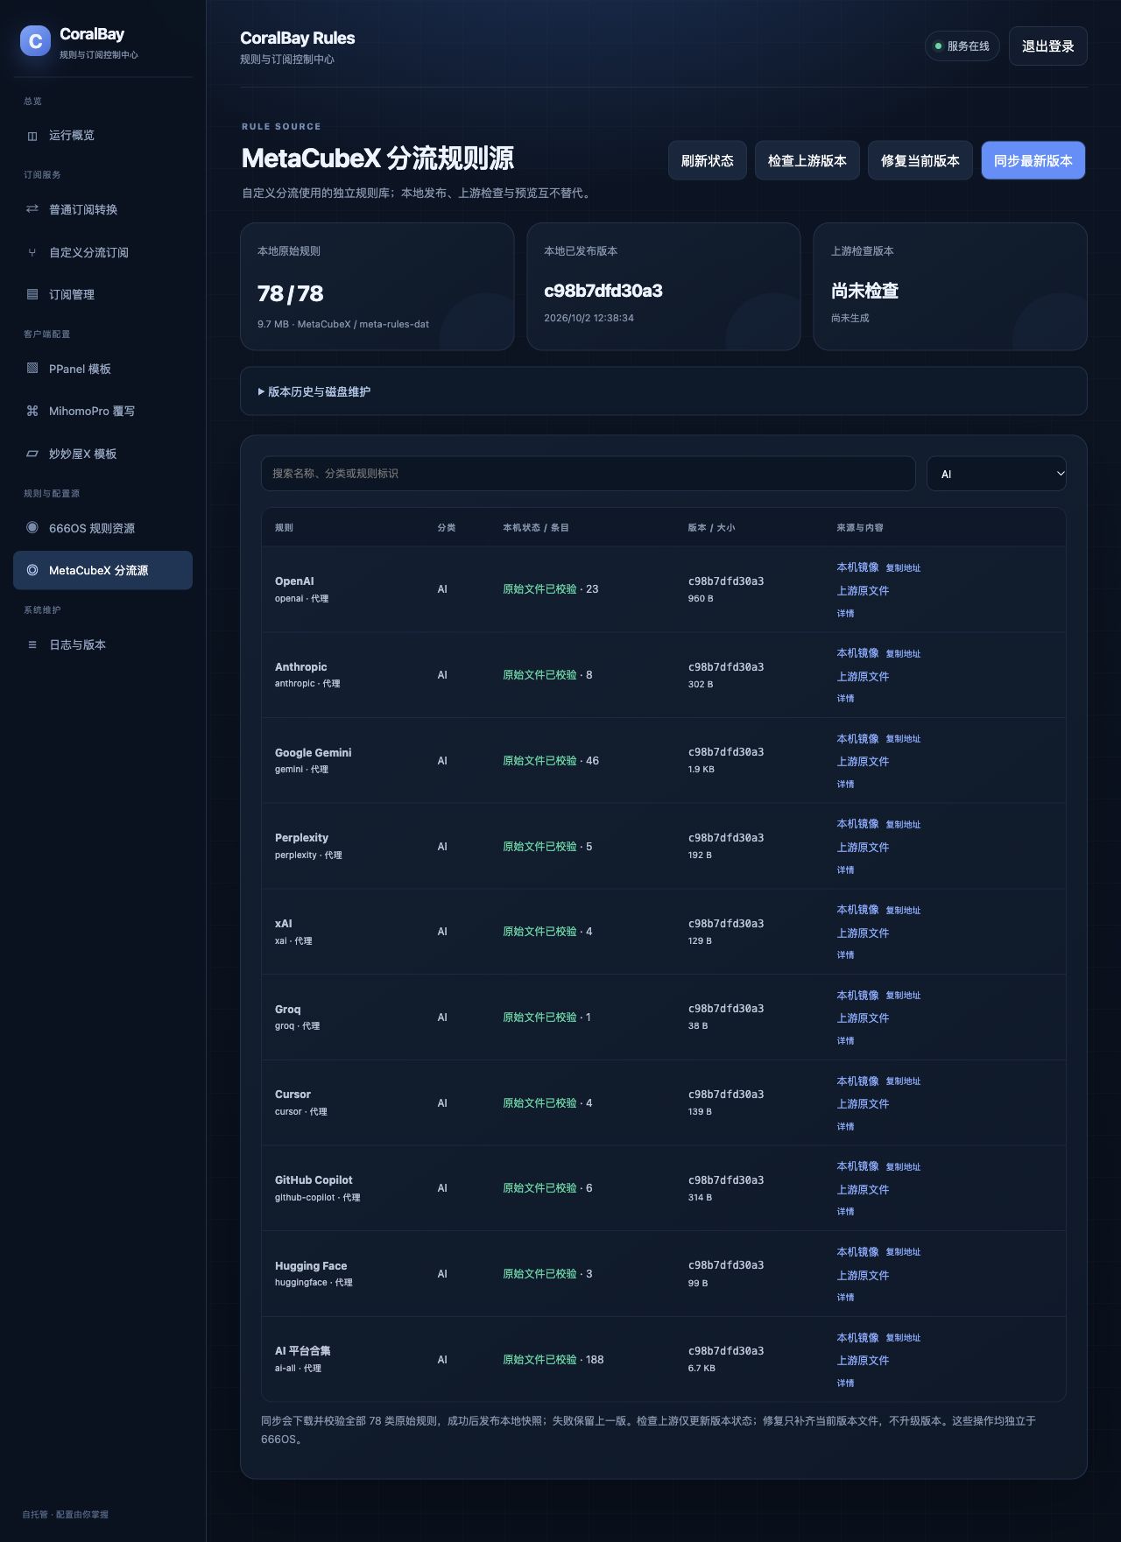This screenshot has width=1121, height=1542.
Task: Click the PPanel 模板 icon
Action: pos(32,369)
